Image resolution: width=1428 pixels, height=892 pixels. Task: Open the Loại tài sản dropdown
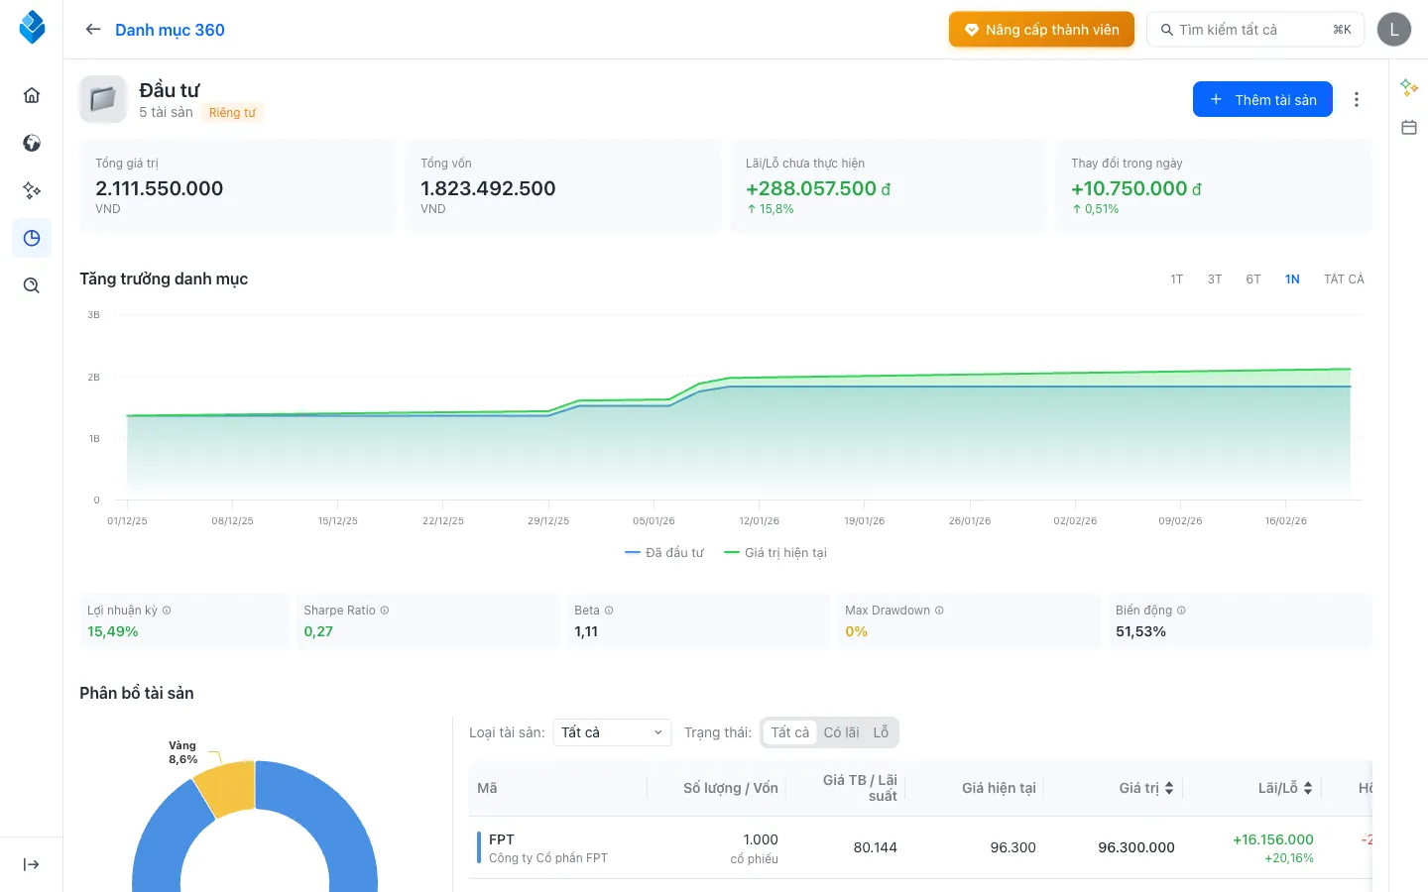point(612,731)
